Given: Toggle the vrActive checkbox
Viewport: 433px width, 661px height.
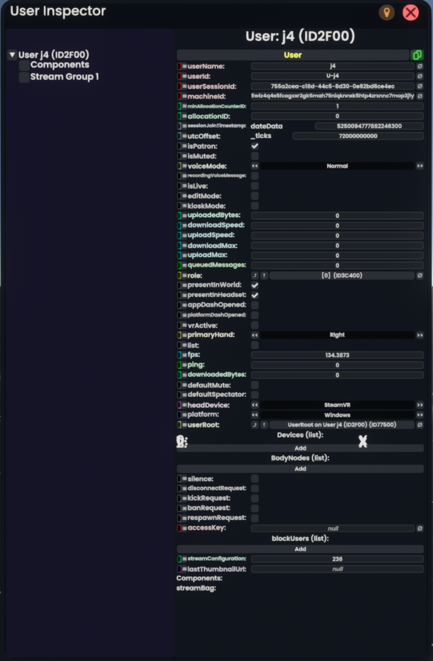Looking at the screenshot, I should (255, 325).
